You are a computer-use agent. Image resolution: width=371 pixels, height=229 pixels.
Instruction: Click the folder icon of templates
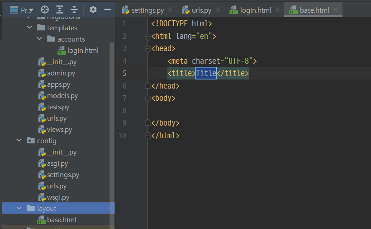point(41,28)
